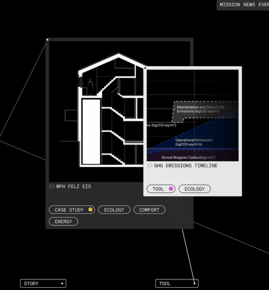Click ECOLOGY tag on GHG Emissions card
Image resolution: width=269 pixels, height=290 pixels.
[195, 189]
